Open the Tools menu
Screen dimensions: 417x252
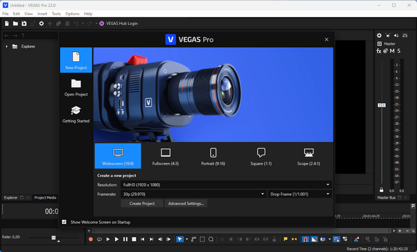click(56, 14)
